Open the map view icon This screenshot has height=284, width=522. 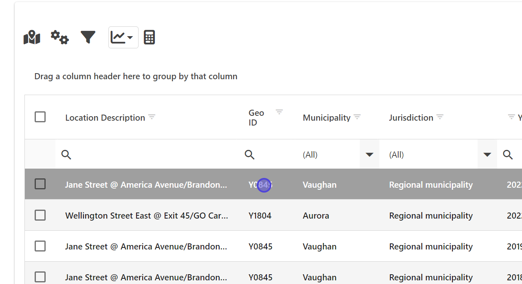click(x=32, y=37)
